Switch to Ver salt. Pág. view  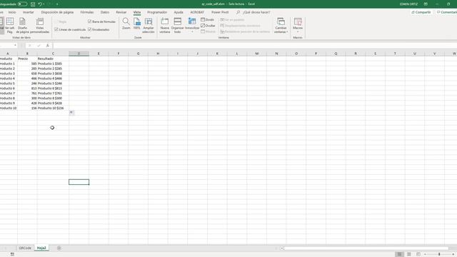pos(9,26)
